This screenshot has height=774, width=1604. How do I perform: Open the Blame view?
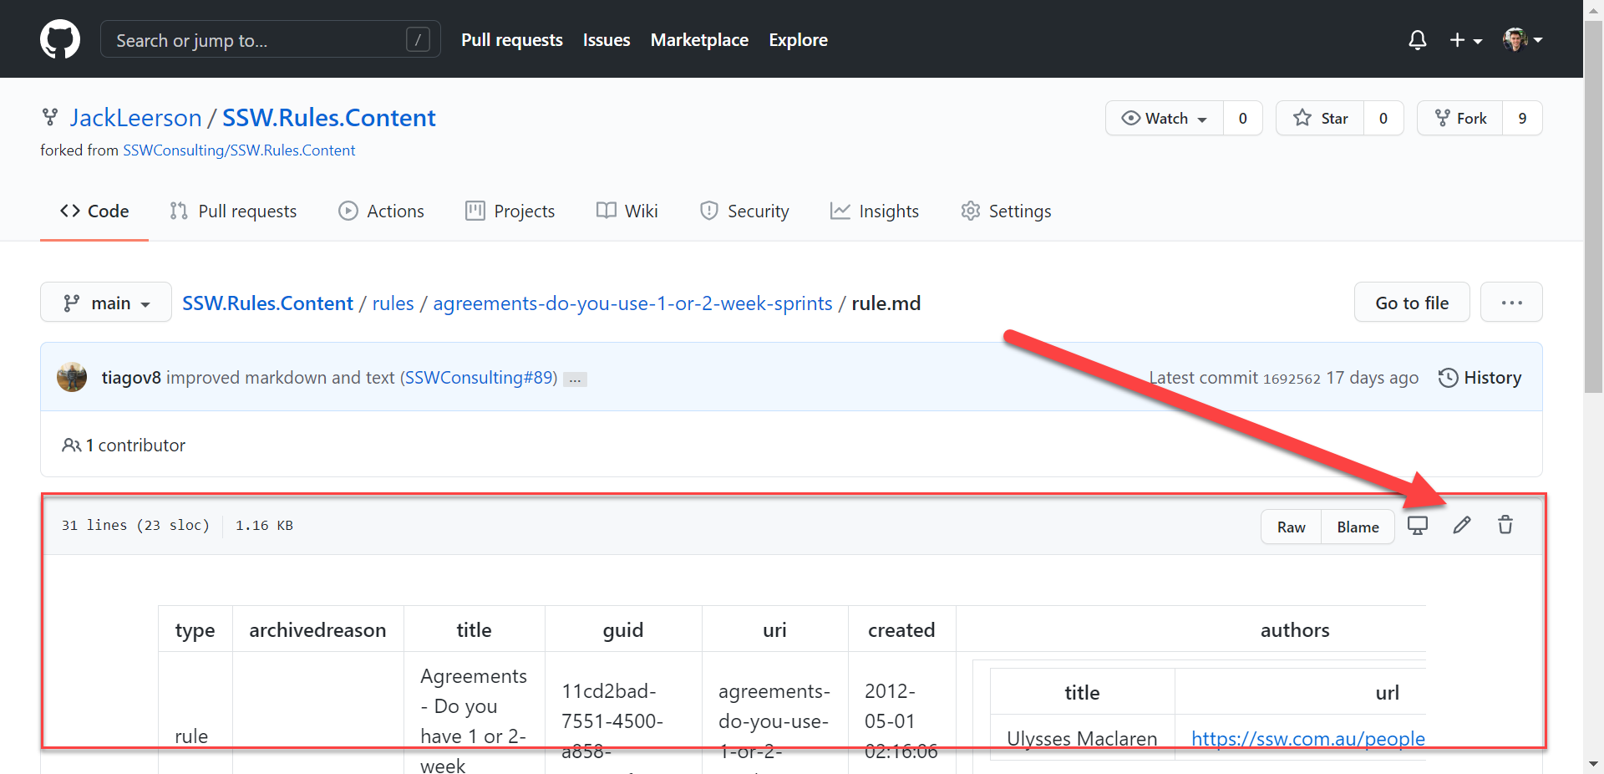(x=1358, y=527)
